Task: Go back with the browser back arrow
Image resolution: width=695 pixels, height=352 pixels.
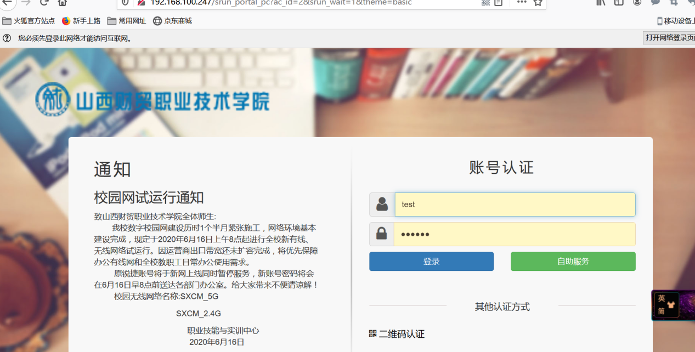Action: pyautogui.click(x=7, y=2)
